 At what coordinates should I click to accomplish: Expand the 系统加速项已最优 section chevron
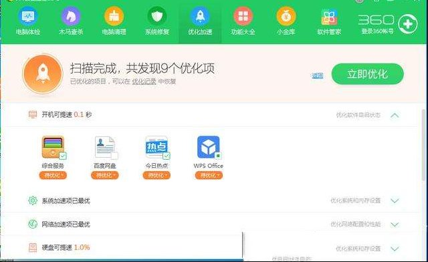395,201
